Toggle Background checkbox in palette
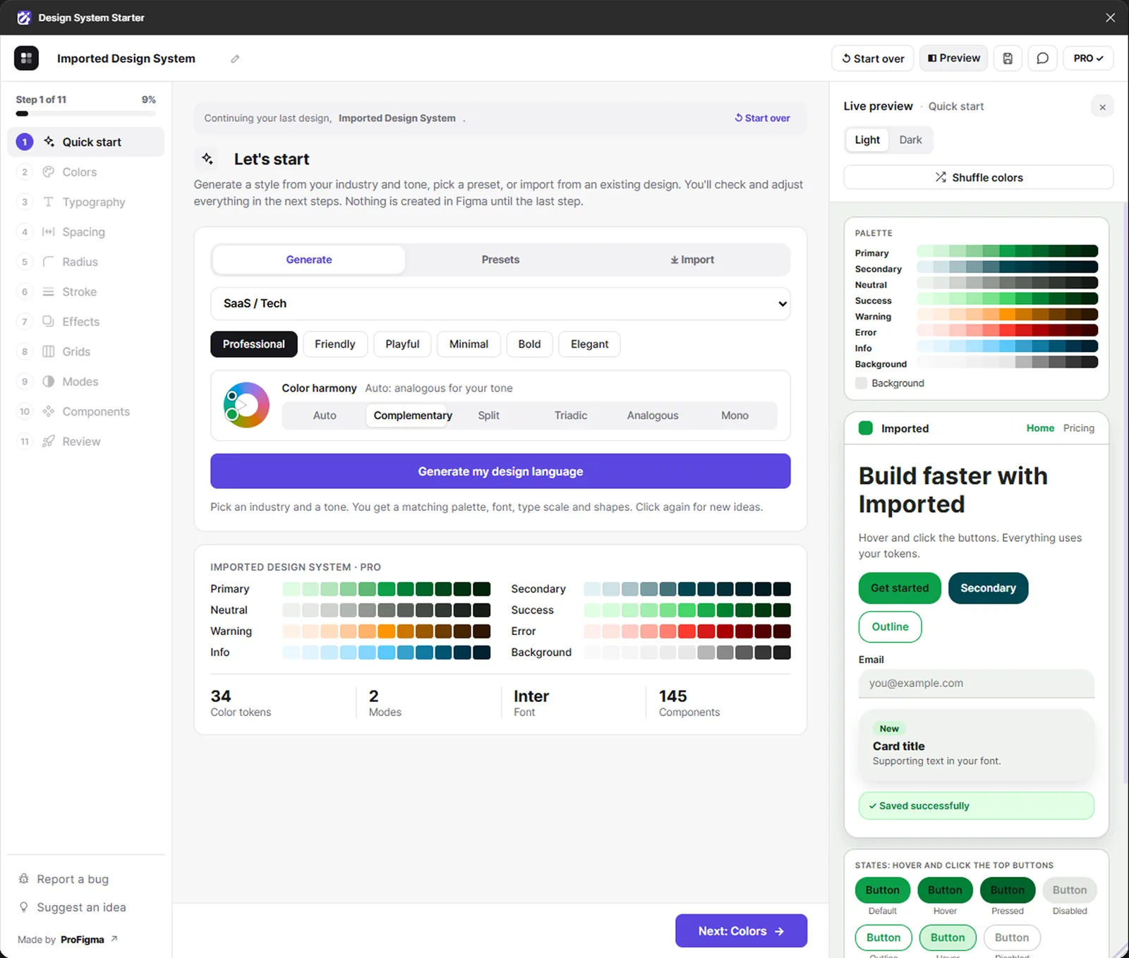Image resolution: width=1129 pixels, height=958 pixels. pyautogui.click(x=861, y=383)
